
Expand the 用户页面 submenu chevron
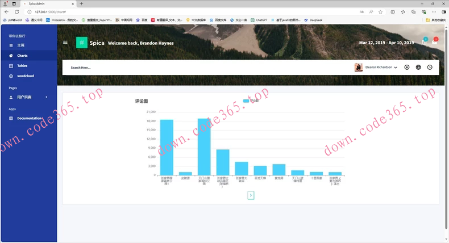coord(47,97)
